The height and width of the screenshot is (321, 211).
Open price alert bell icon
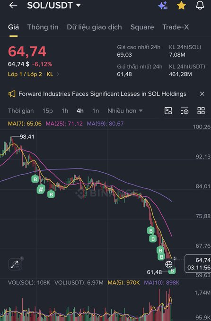click(x=200, y=5)
